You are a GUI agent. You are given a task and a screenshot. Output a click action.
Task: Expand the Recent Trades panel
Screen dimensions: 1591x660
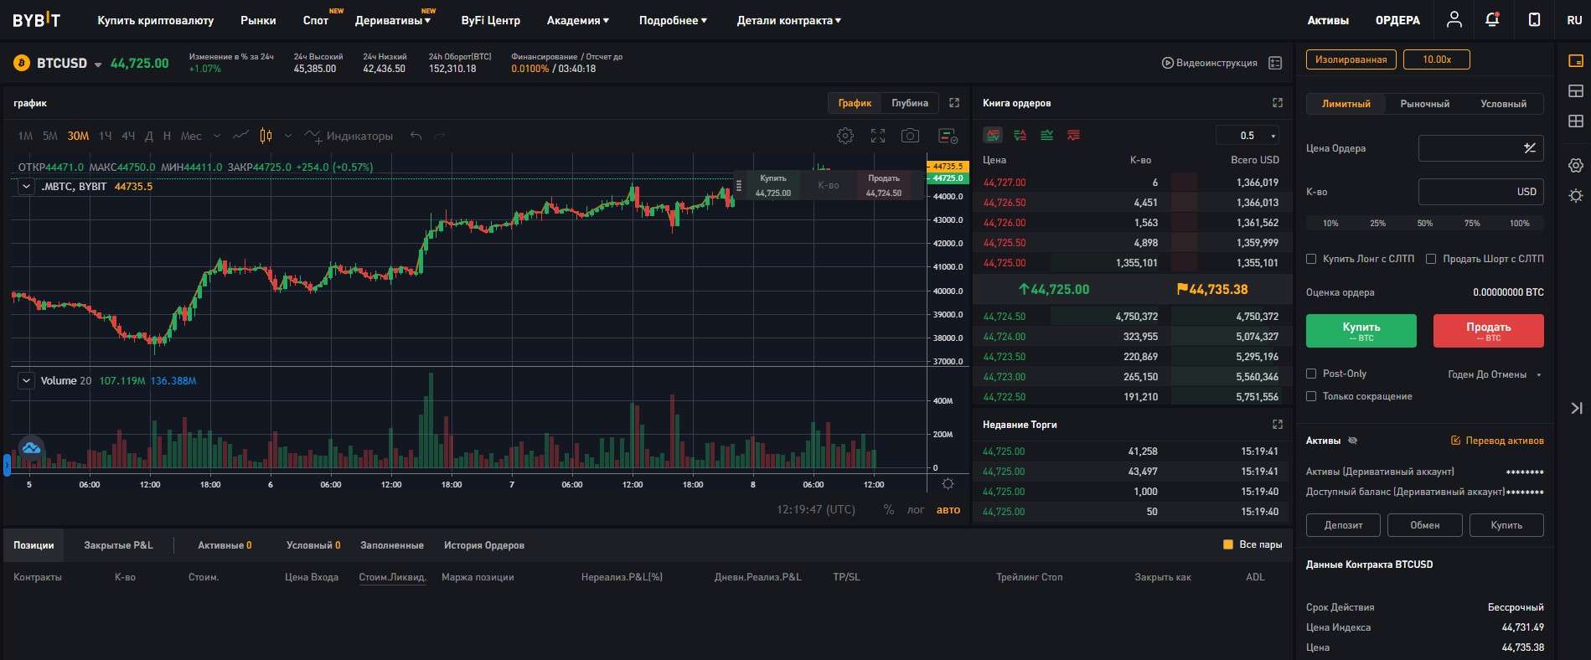tap(1278, 425)
